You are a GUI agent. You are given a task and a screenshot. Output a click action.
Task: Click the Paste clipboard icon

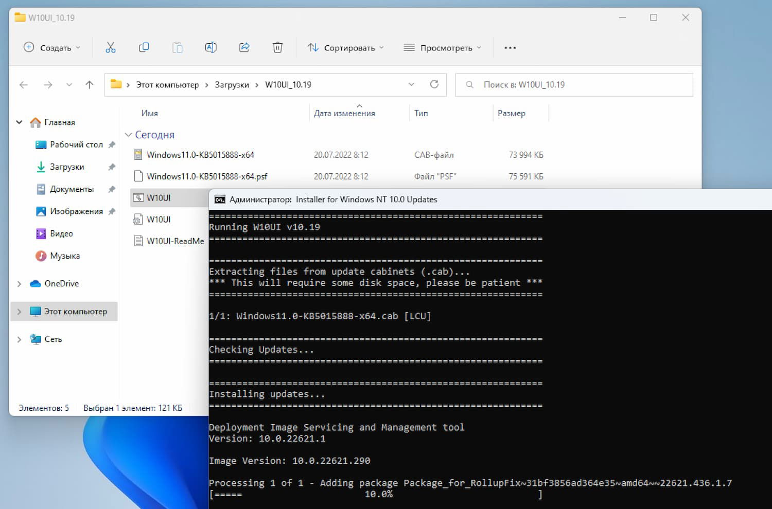(x=177, y=48)
